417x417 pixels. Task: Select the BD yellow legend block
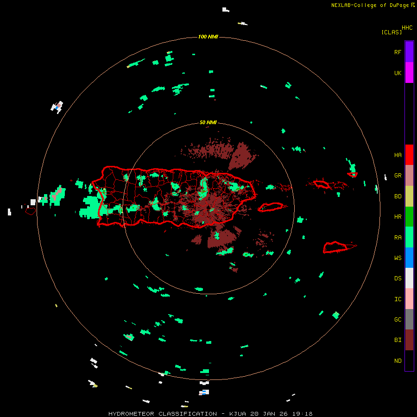tap(409, 196)
